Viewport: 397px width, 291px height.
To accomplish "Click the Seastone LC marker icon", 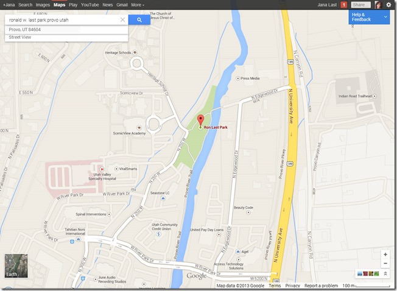I will pyautogui.click(x=163, y=198).
